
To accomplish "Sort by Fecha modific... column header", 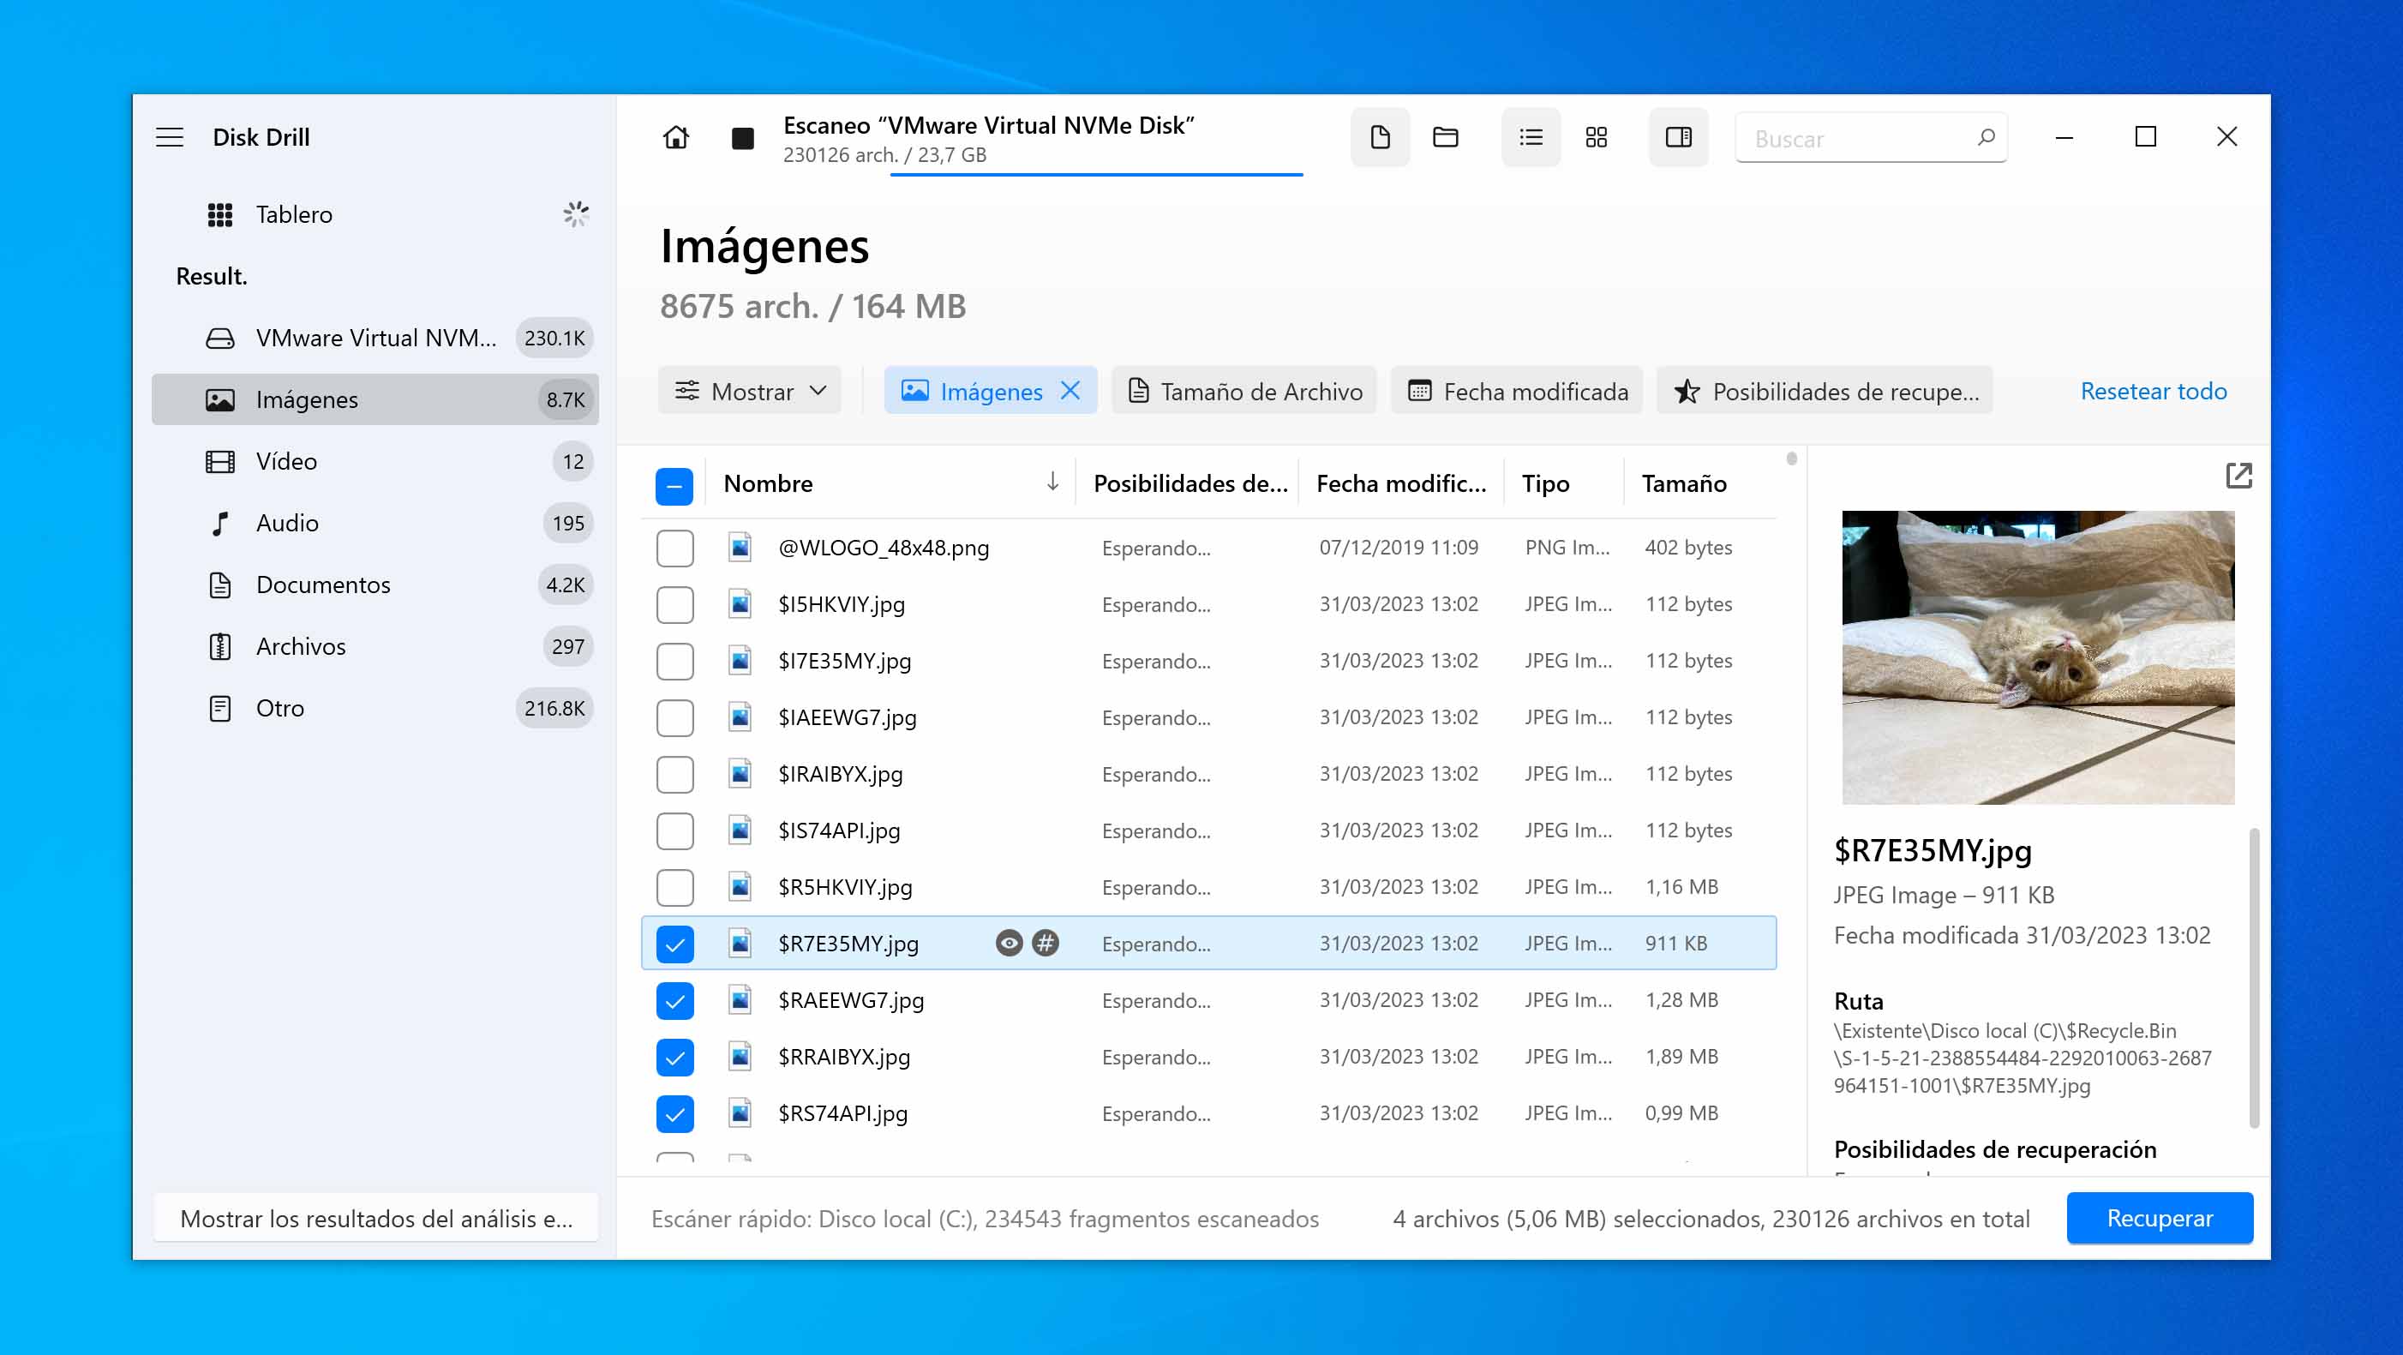I will coord(1400,483).
